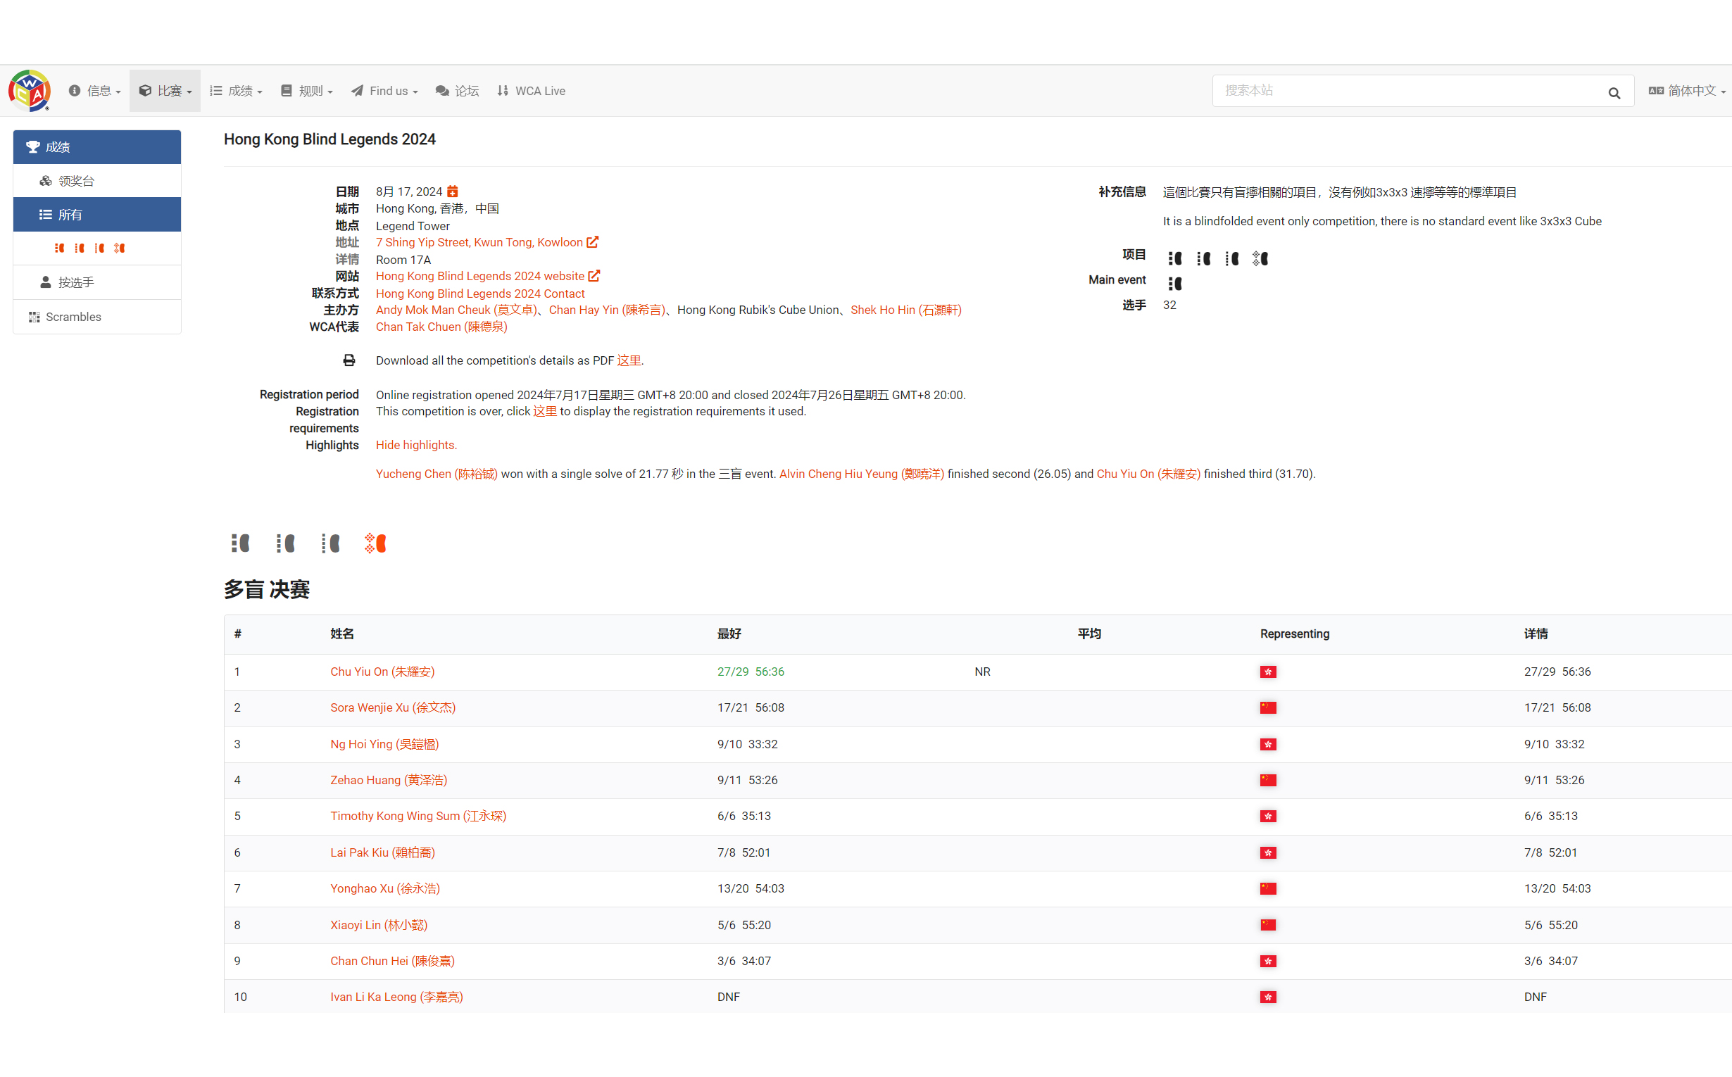Hide the competition highlights

(416, 445)
